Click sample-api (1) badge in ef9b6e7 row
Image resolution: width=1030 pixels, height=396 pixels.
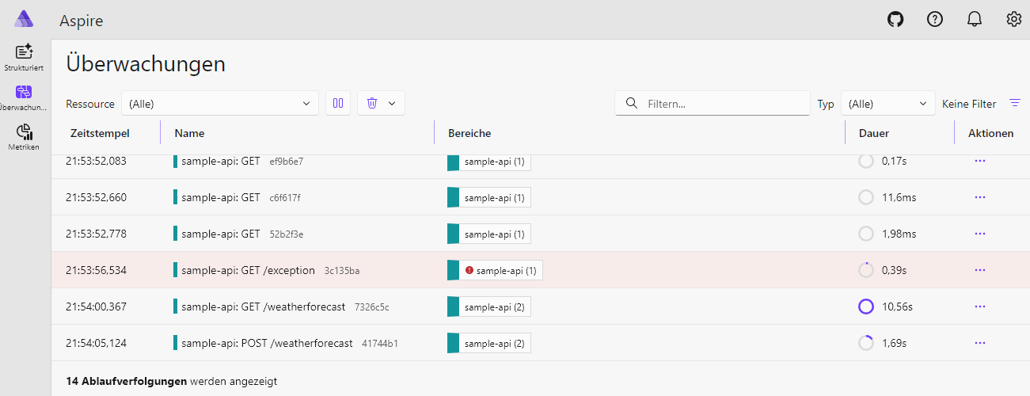pyautogui.click(x=489, y=162)
